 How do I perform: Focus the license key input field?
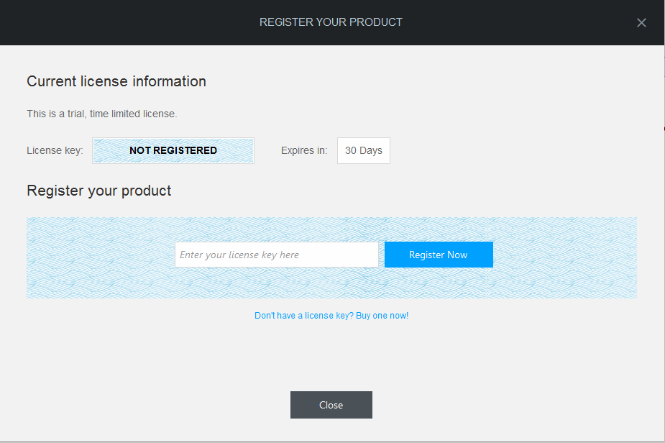(x=277, y=255)
